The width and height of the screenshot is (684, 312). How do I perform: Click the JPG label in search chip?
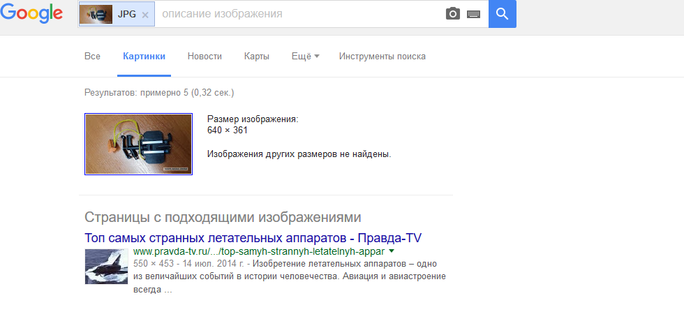pyautogui.click(x=127, y=14)
